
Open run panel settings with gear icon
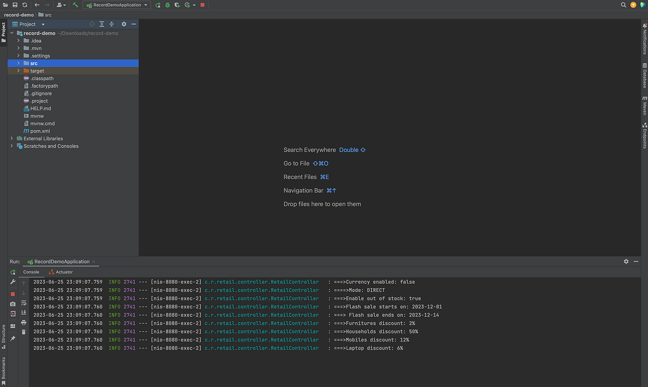(x=626, y=261)
